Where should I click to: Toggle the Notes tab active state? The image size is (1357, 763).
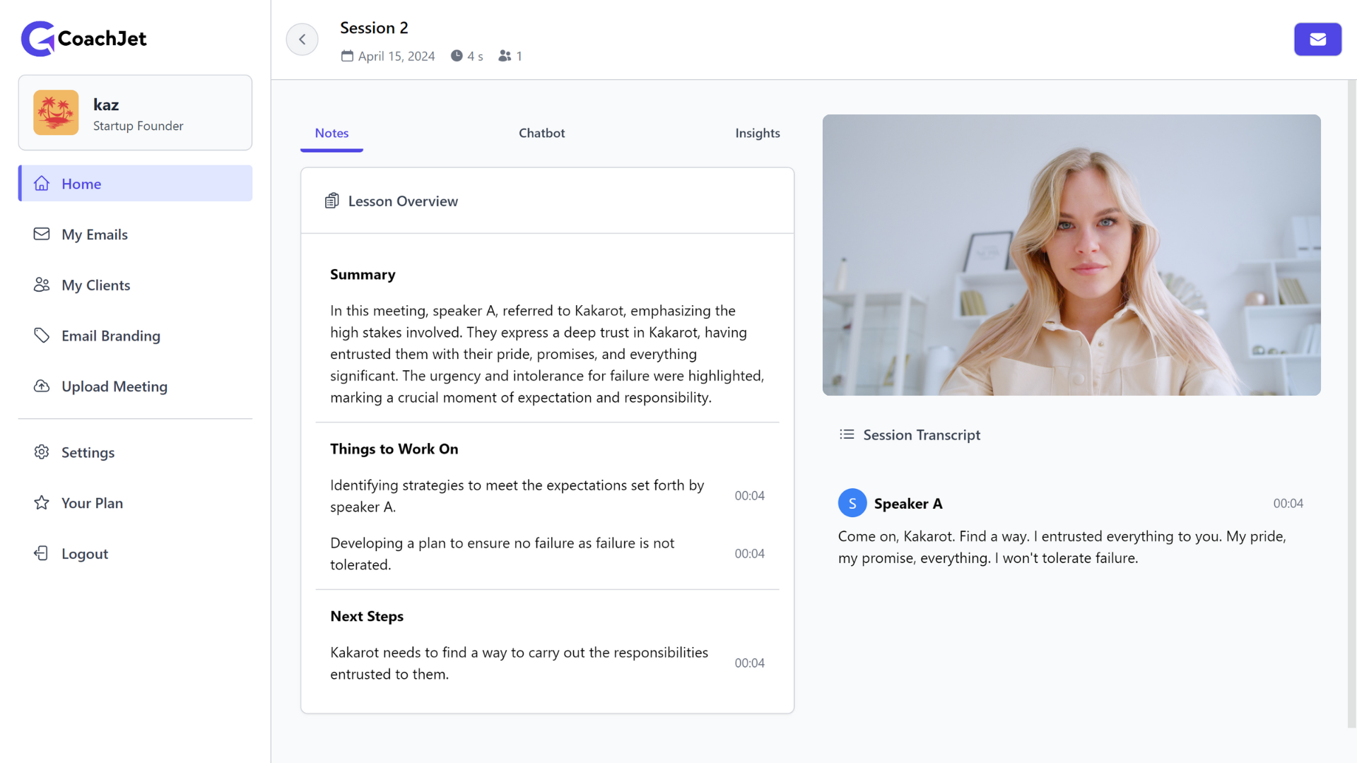[331, 131]
